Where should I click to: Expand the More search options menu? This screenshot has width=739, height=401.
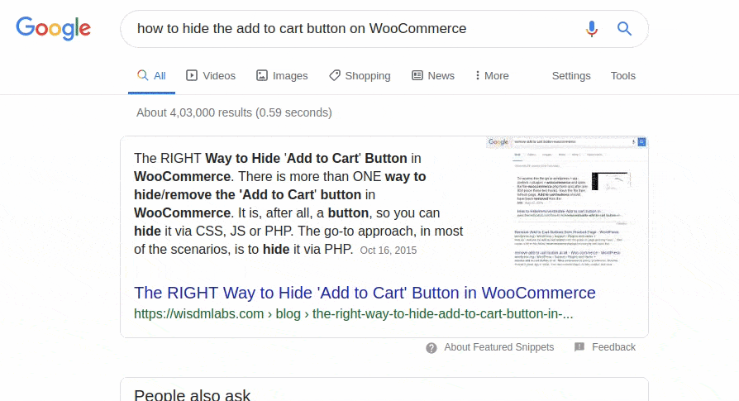coord(492,76)
